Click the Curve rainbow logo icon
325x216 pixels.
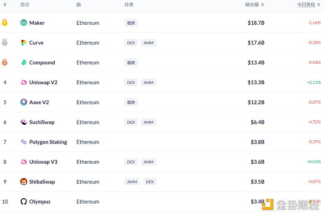click(x=23, y=43)
